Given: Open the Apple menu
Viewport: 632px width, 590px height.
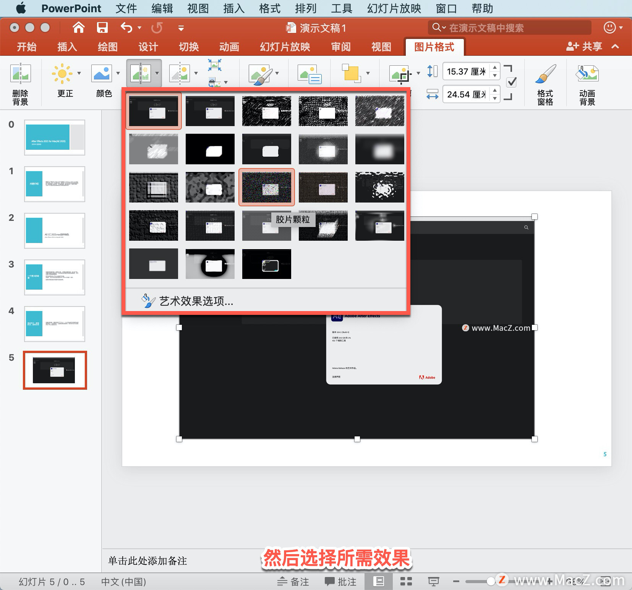Looking at the screenshot, I should click(21, 8).
